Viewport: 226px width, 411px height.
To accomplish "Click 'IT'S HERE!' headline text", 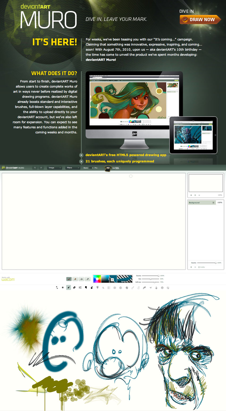I will pos(55,42).
